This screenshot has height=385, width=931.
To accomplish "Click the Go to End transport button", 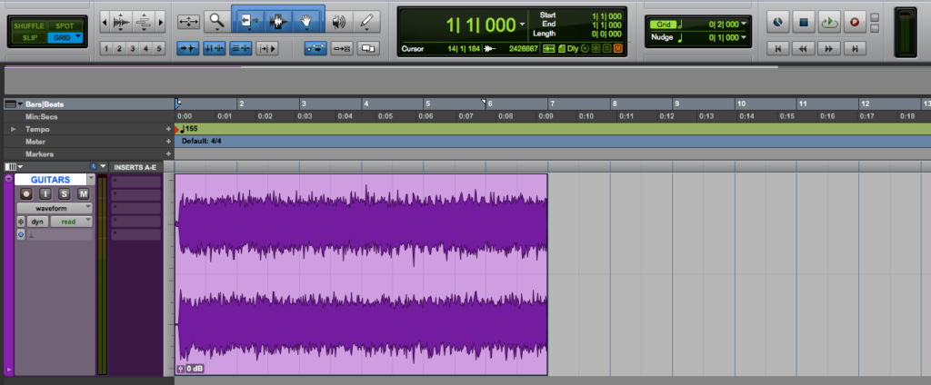I will pos(855,49).
